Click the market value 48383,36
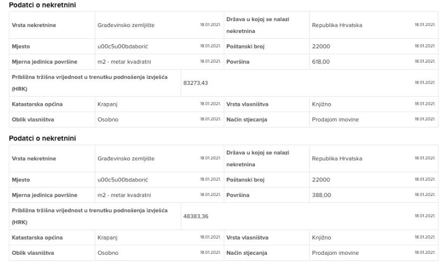Viewport: 447px width, 264px height. (195, 216)
